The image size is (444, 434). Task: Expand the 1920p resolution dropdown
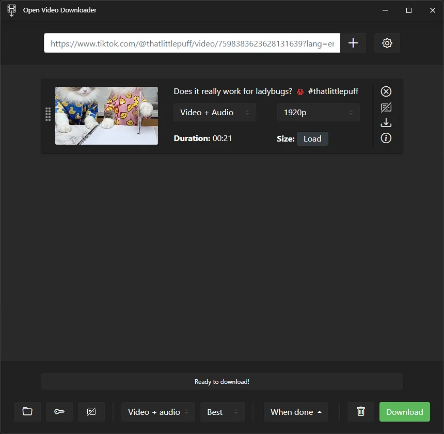pos(318,113)
